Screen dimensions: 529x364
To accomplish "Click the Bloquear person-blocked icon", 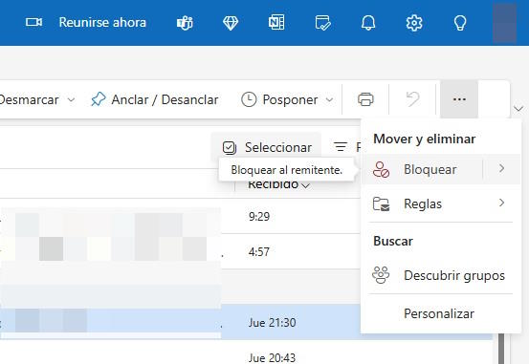I will pos(381,169).
